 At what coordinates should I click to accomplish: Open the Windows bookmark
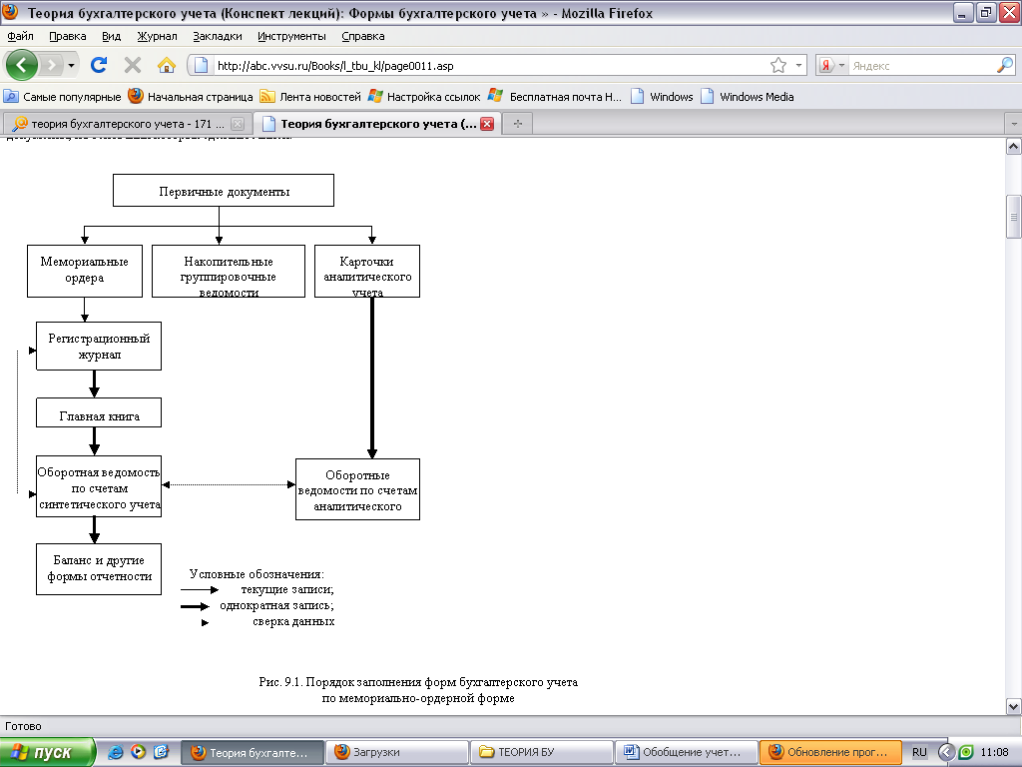pos(663,97)
